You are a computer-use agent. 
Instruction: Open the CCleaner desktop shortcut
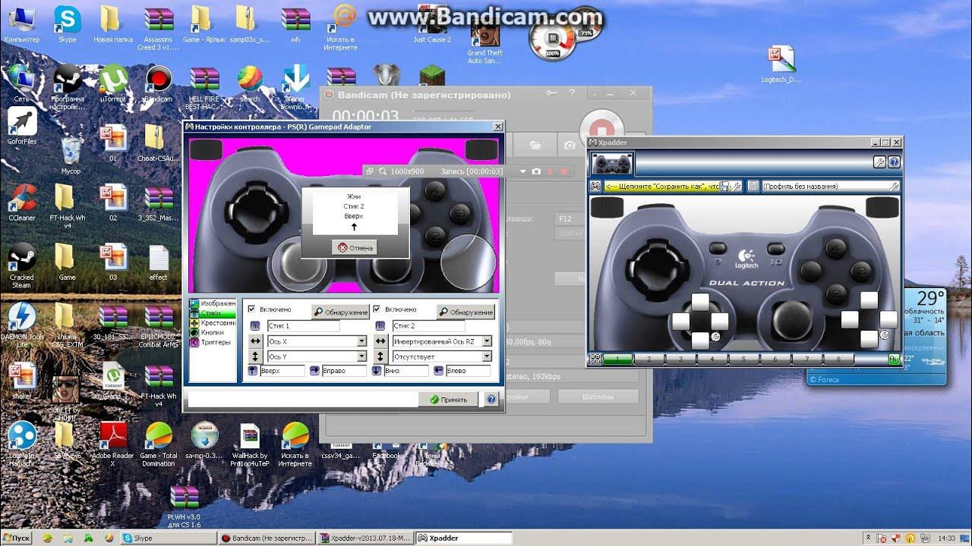(22, 202)
